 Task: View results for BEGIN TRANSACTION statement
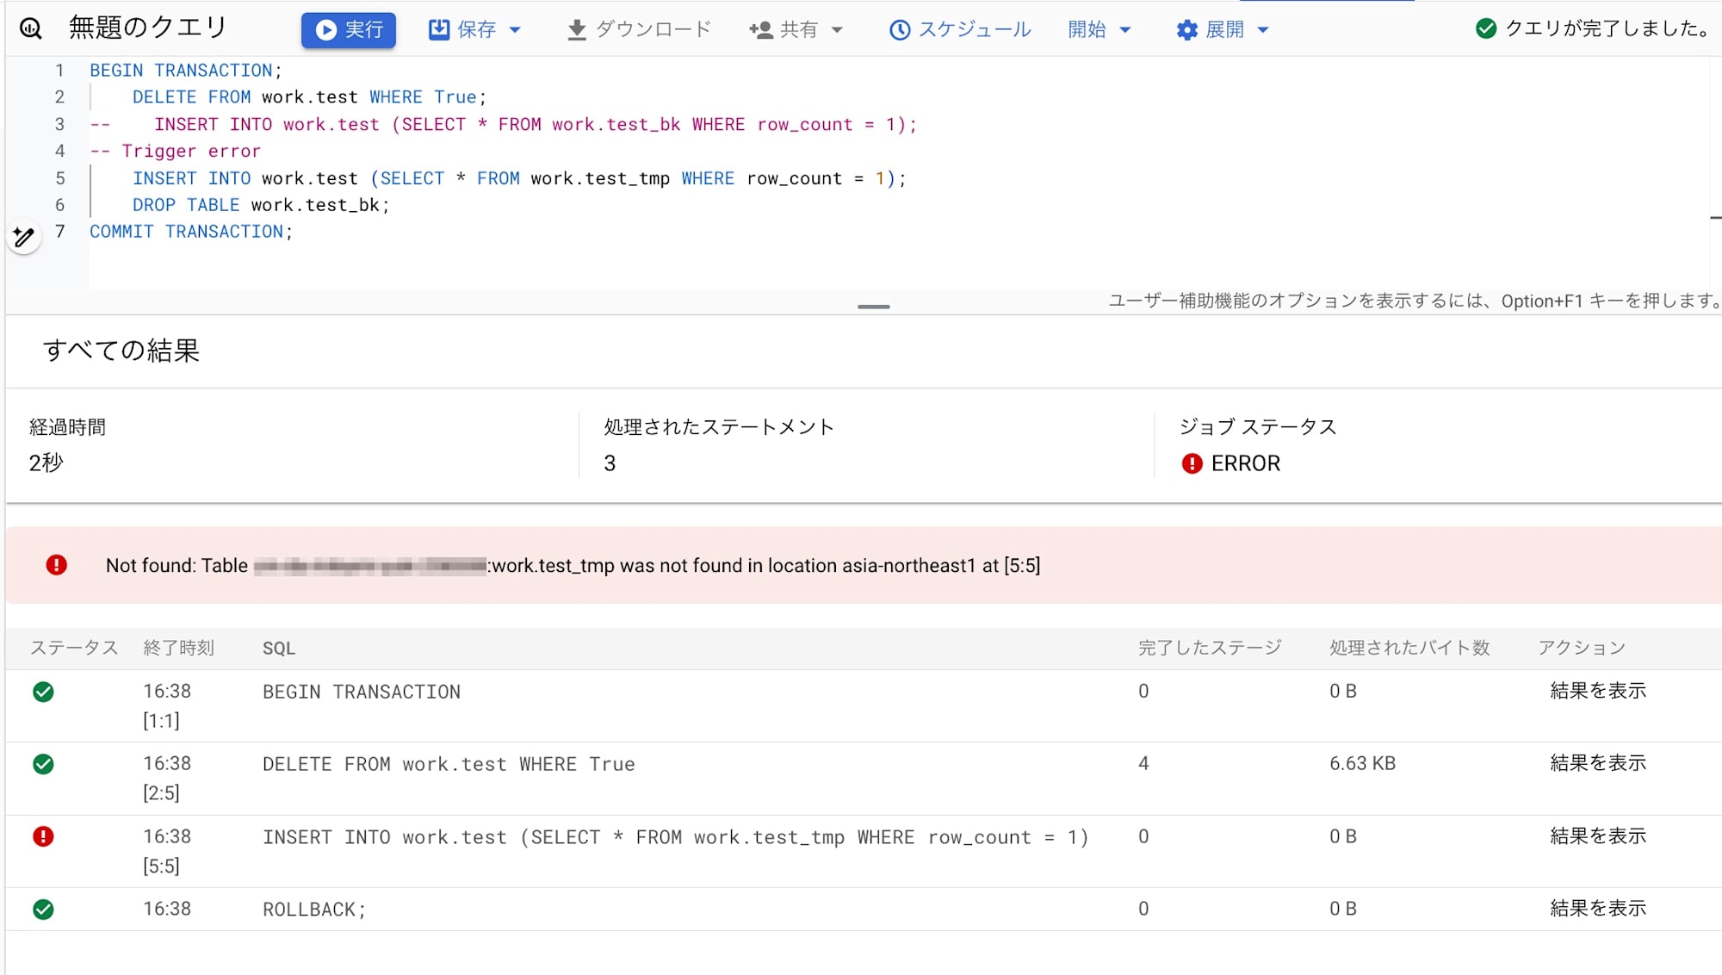point(1598,691)
